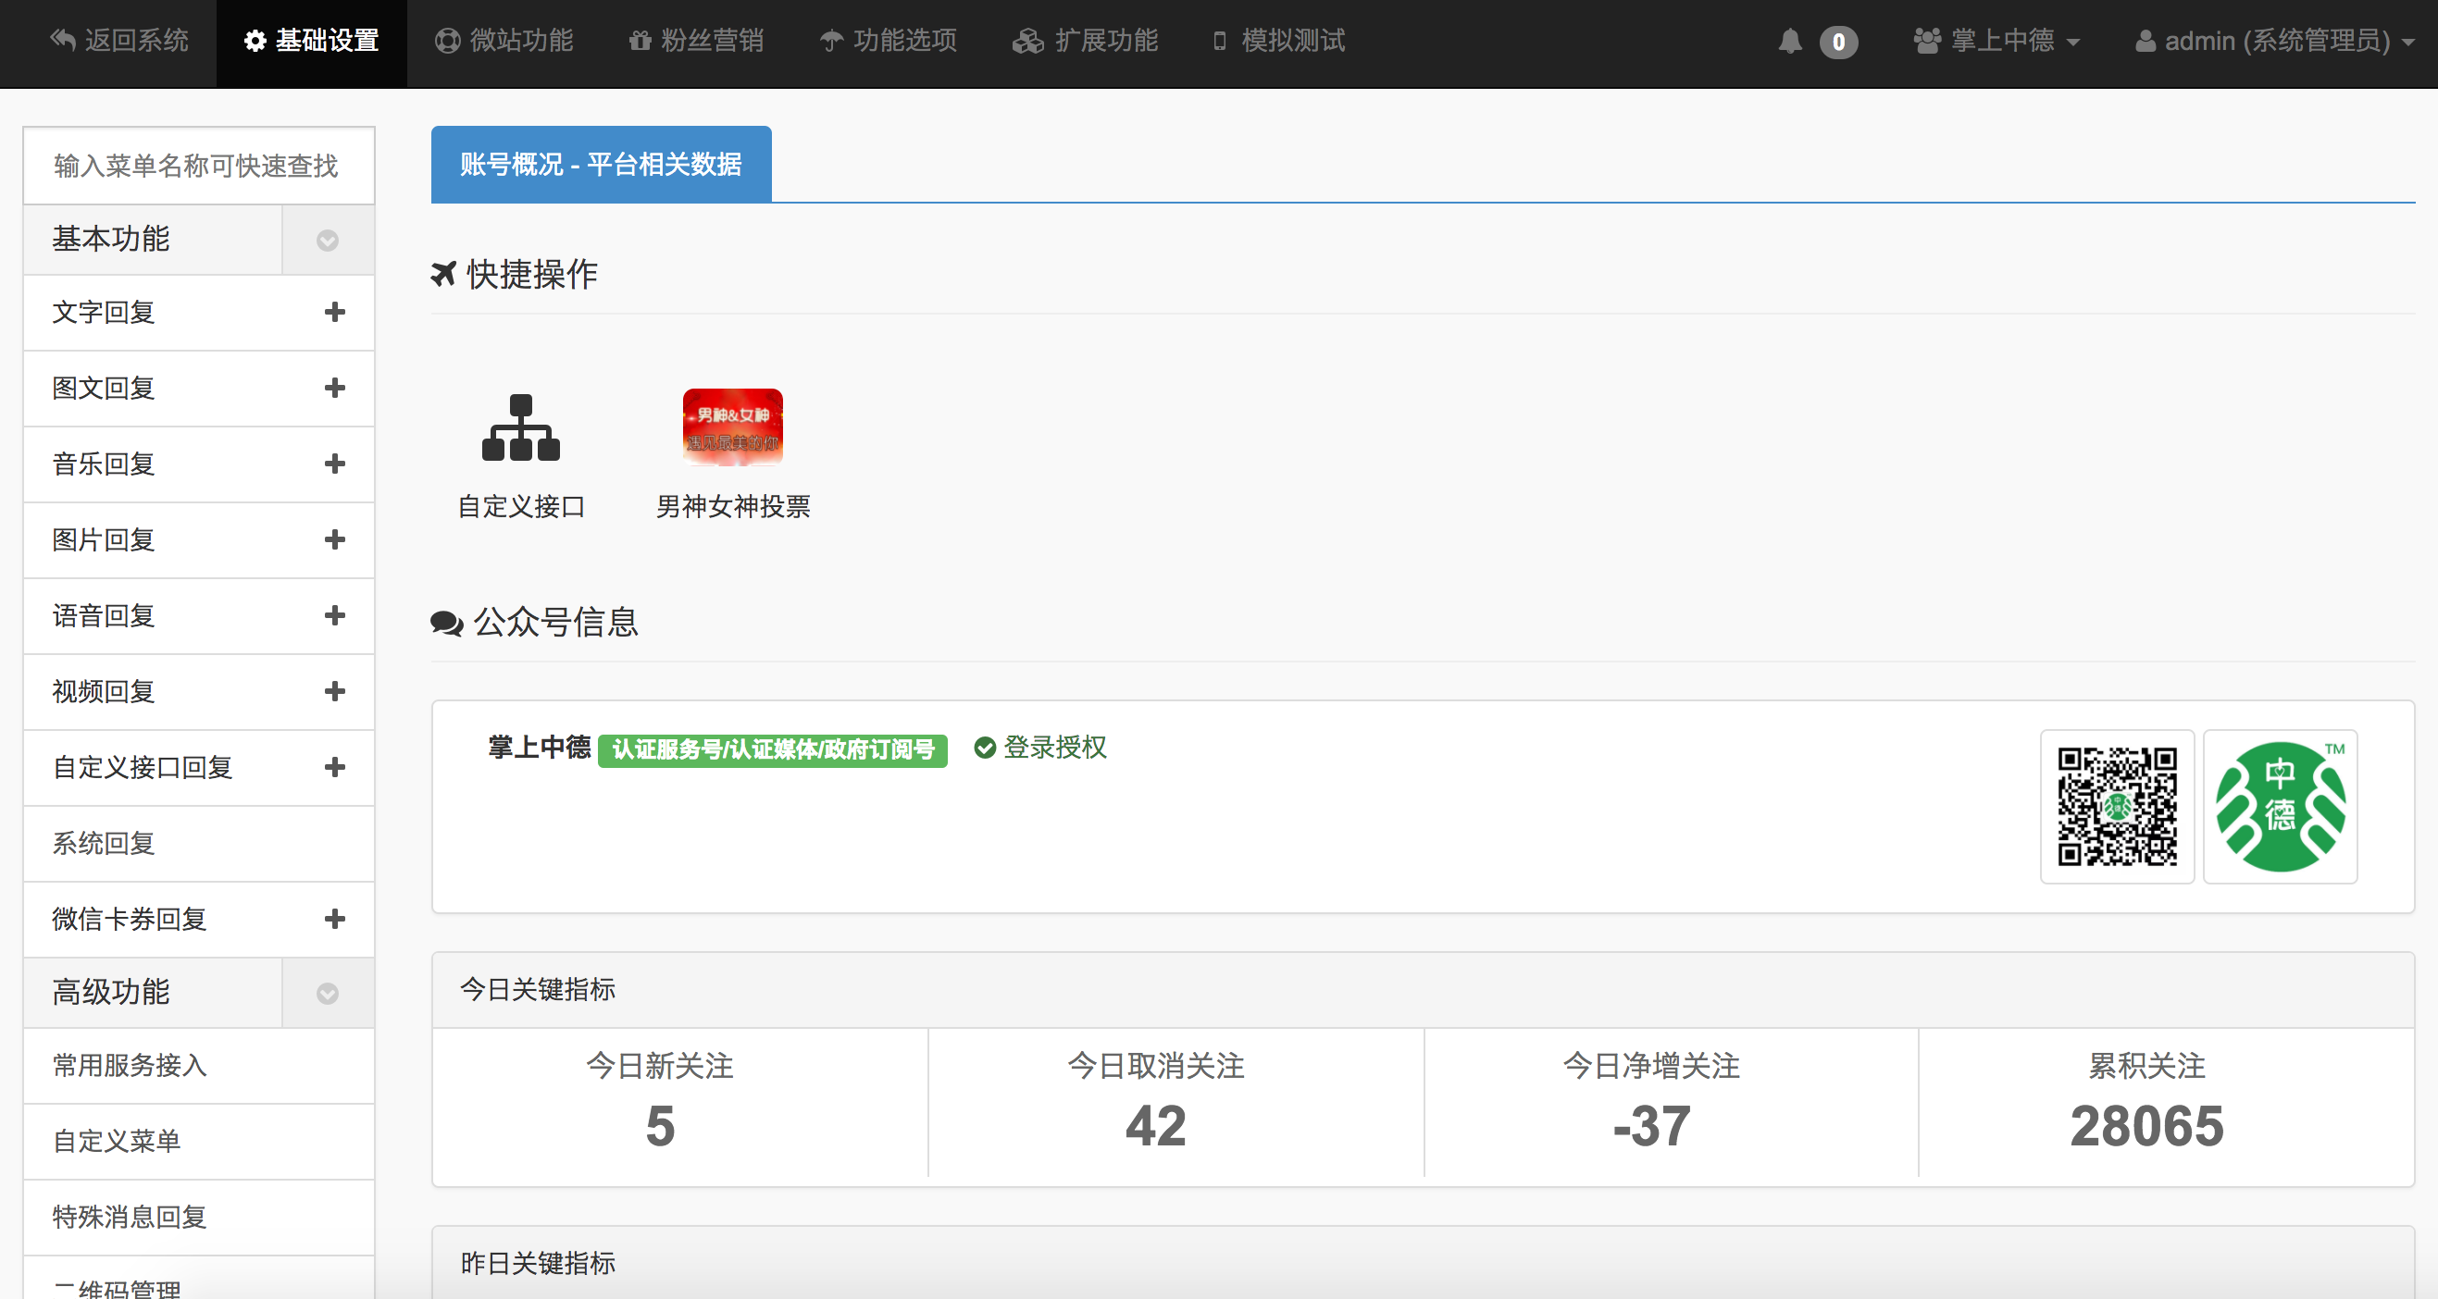Focus the menu name search field

point(197,167)
